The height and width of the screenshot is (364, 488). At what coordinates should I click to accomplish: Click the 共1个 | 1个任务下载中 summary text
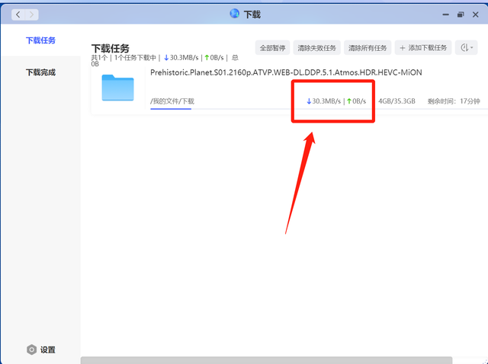pyautogui.click(x=124, y=58)
